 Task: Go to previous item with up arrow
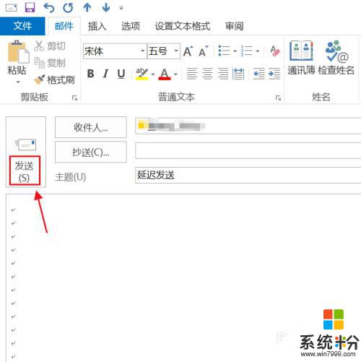(x=87, y=8)
